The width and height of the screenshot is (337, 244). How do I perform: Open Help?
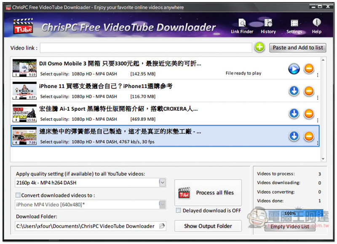click(x=316, y=25)
